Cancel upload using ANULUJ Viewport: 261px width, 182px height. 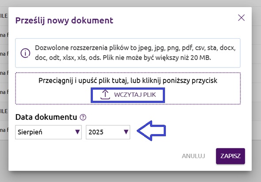point(193,156)
